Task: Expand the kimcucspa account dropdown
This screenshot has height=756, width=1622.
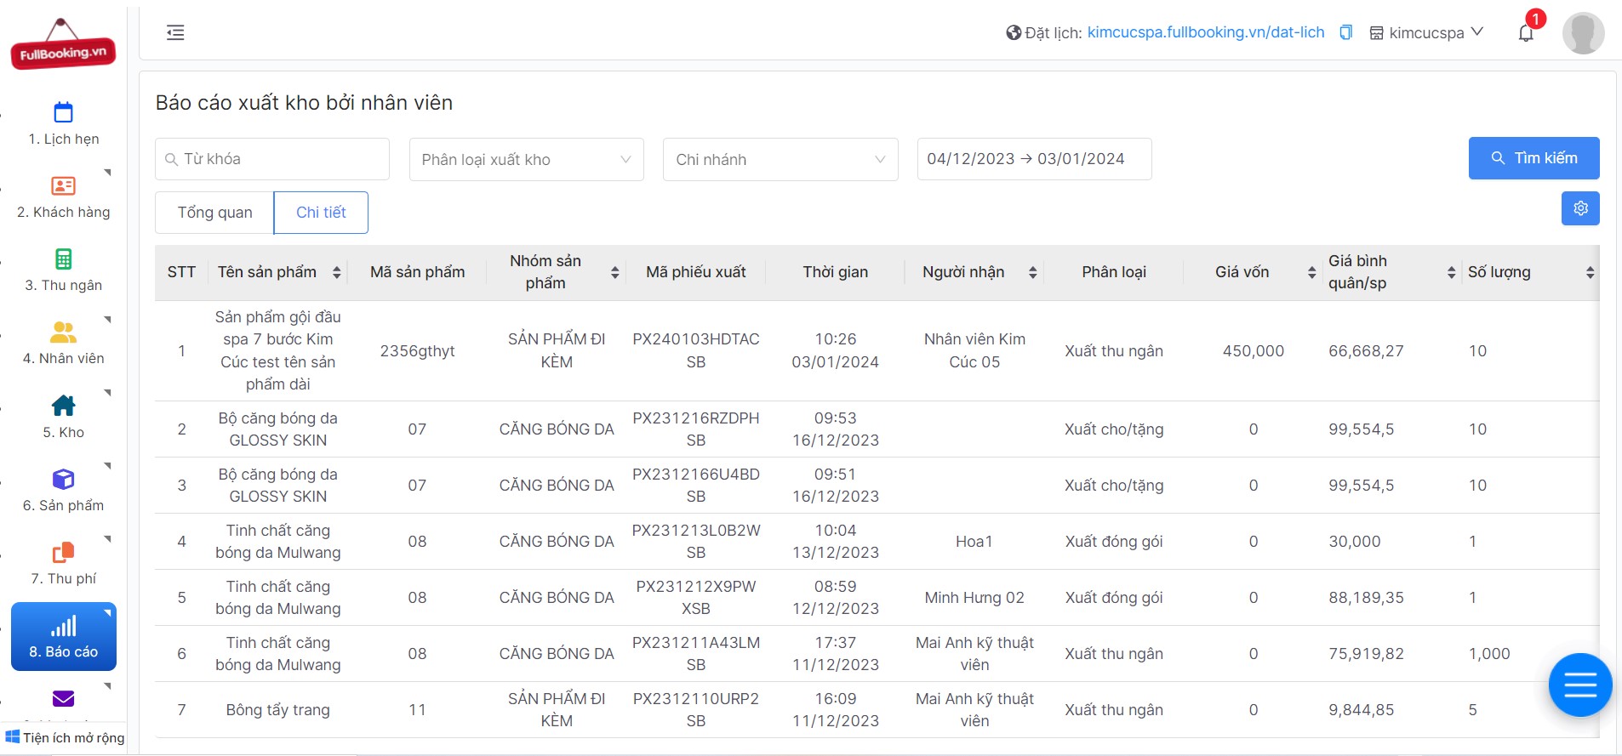Action: (1426, 32)
